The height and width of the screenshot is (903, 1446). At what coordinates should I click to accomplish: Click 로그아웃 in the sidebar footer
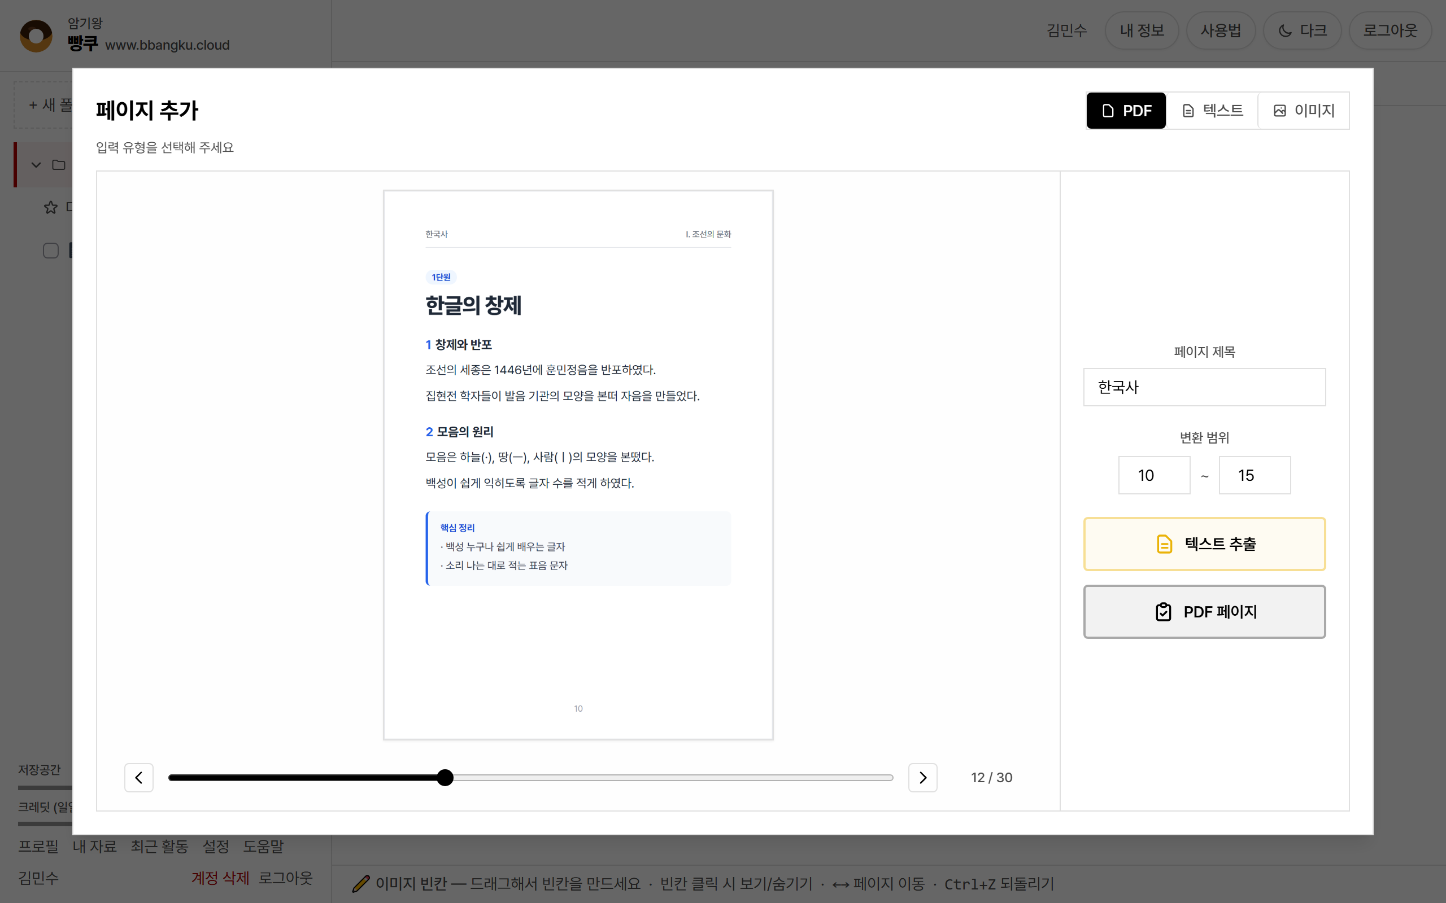pos(286,878)
